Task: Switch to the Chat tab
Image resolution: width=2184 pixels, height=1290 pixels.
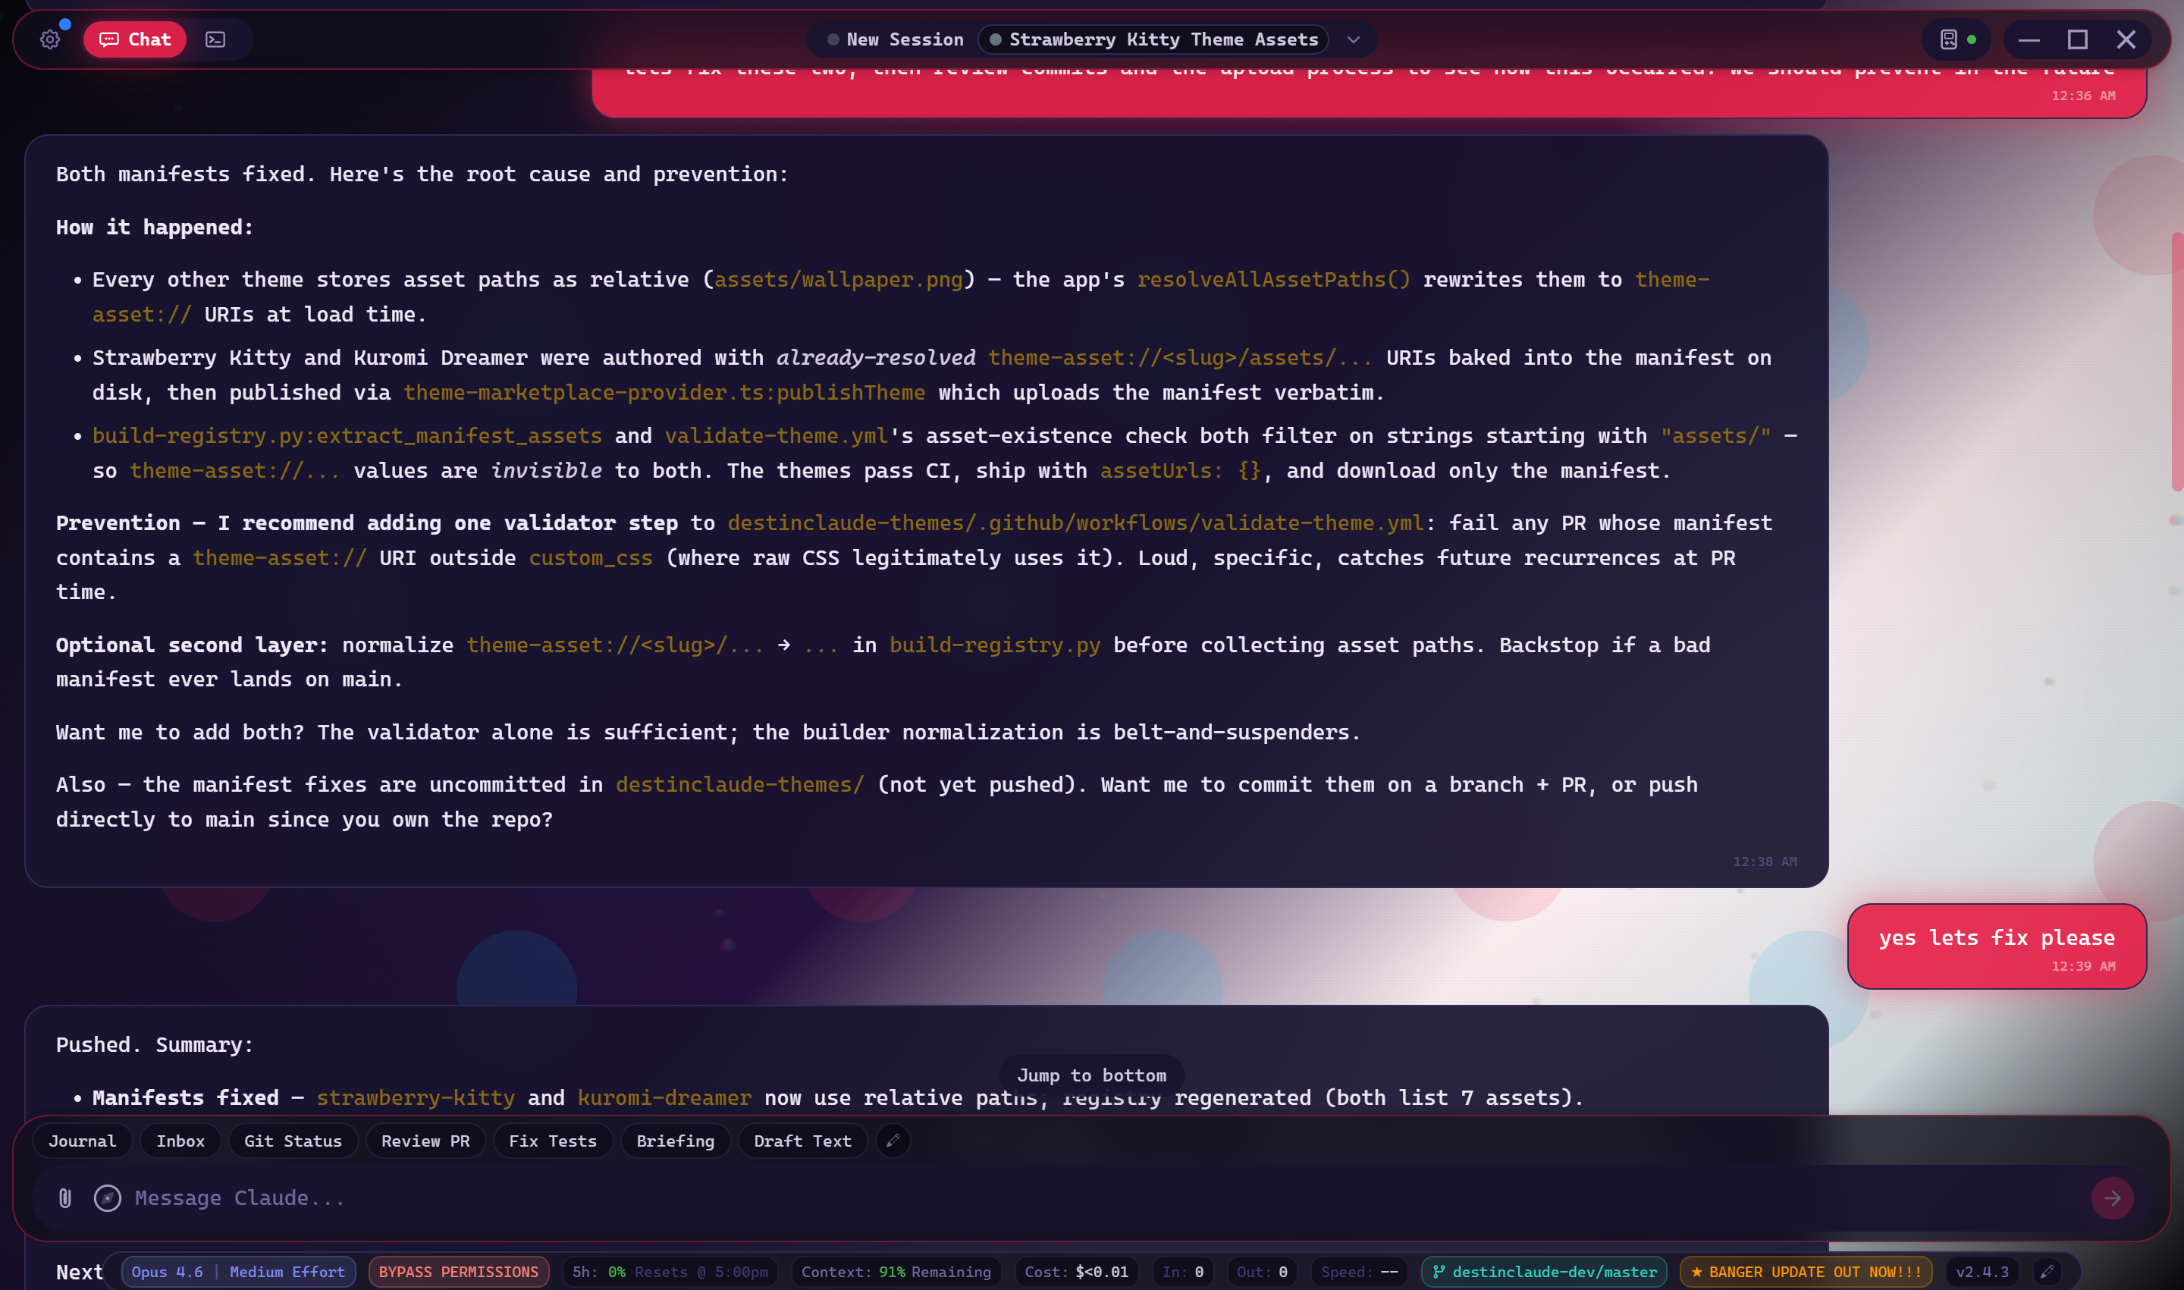Action: coord(135,39)
